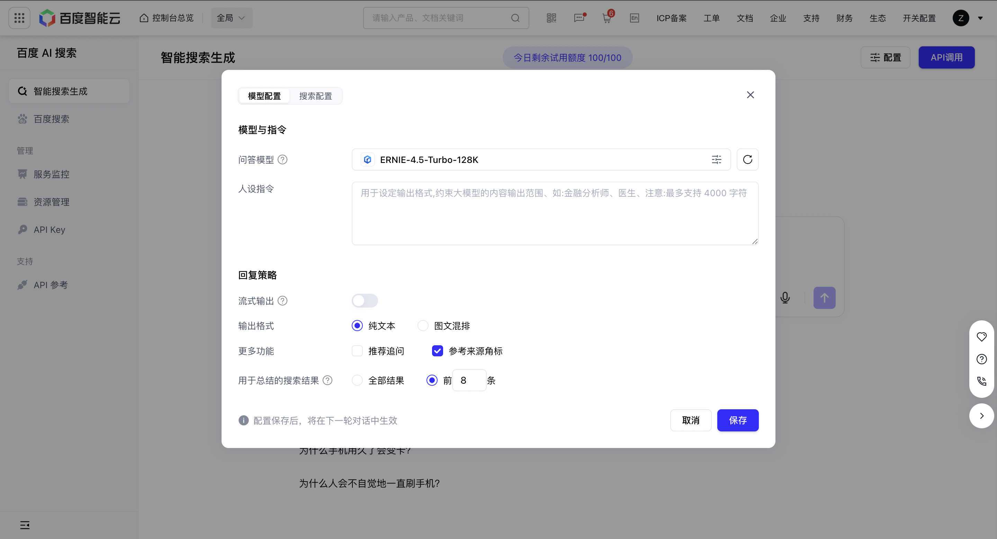The image size is (997, 539).
Task: Turn on the 流式输出 toggle
Action: coord(364,300)
